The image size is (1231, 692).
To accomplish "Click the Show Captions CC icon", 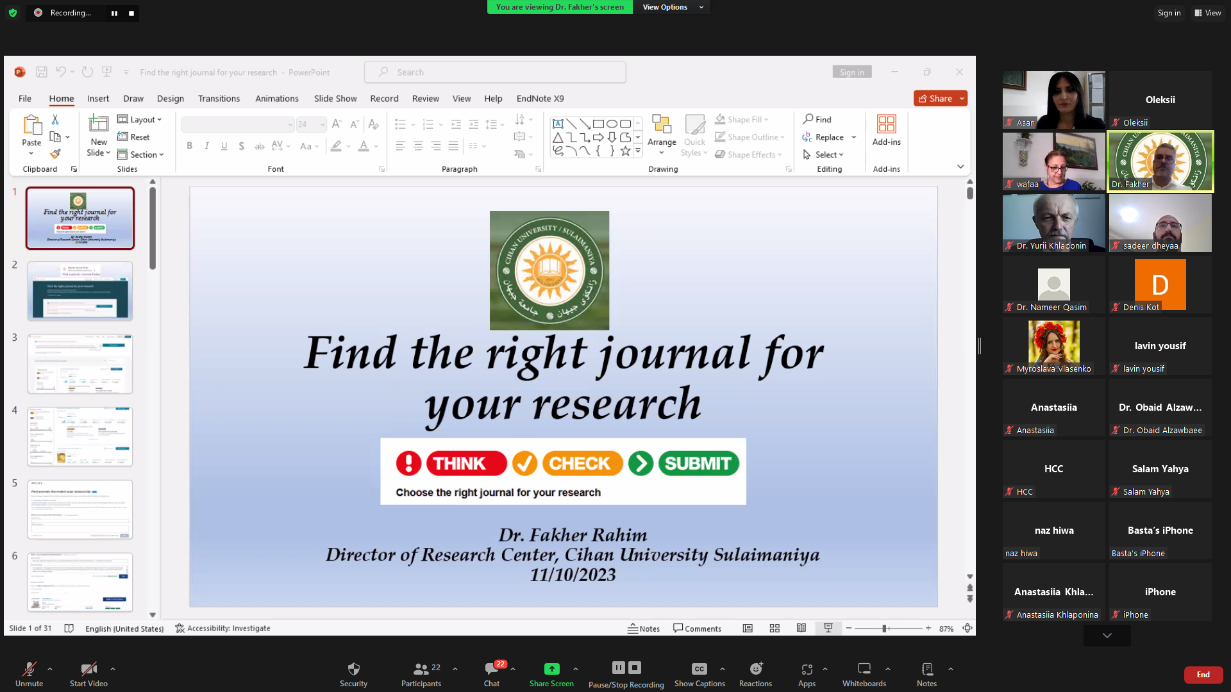I will click(x=699, y=668).
